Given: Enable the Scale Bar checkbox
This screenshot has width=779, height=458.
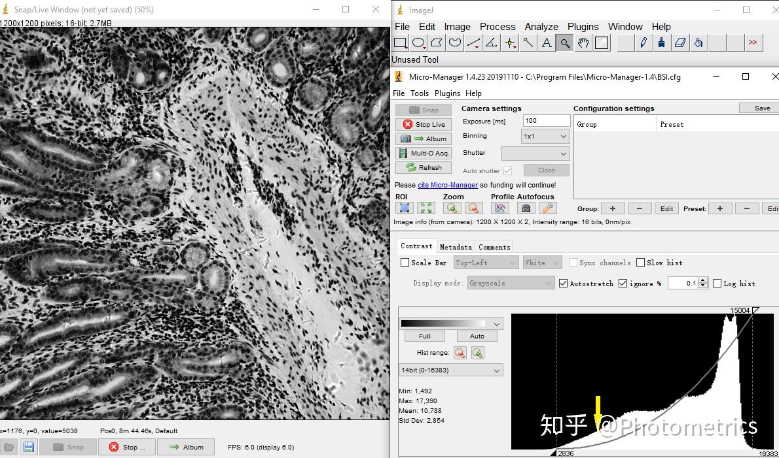Looking at the screenshot, I should click(405, 263).
